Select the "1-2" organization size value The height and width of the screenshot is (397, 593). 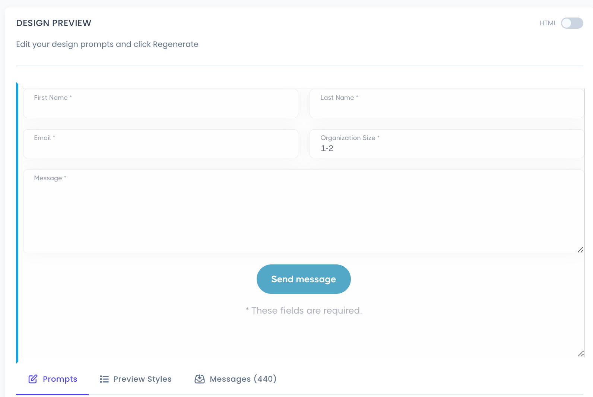click(327, 148)
